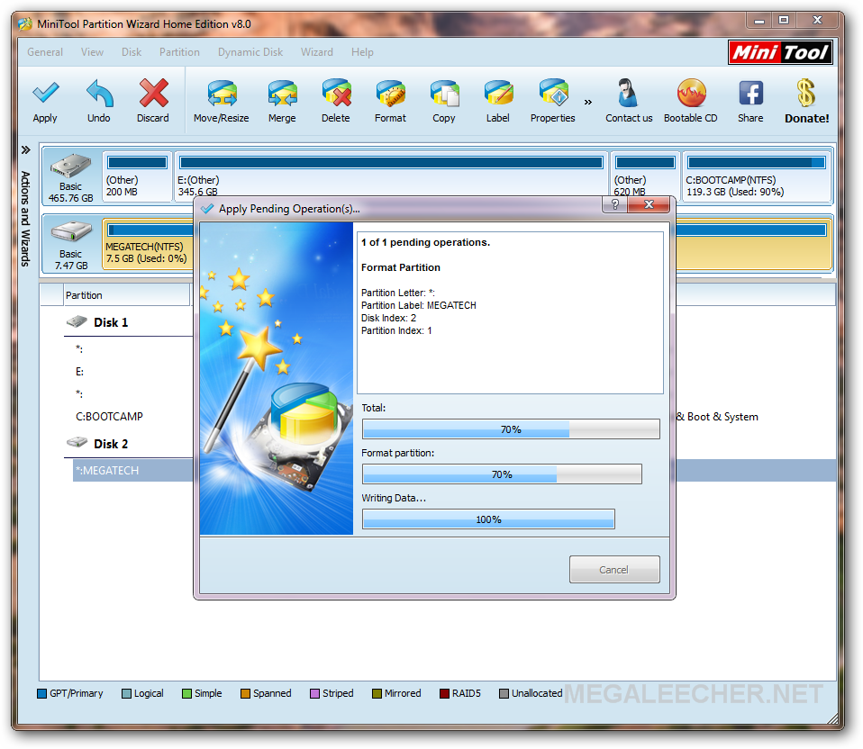863x749 pixels.
Task: Select the *:MEGATECH partition row
Action: pos(132,471)
